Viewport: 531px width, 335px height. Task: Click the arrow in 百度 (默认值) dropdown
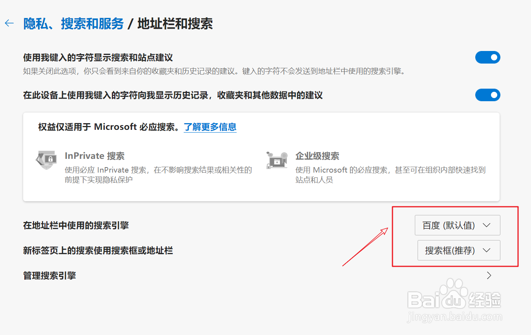[487, 225]
